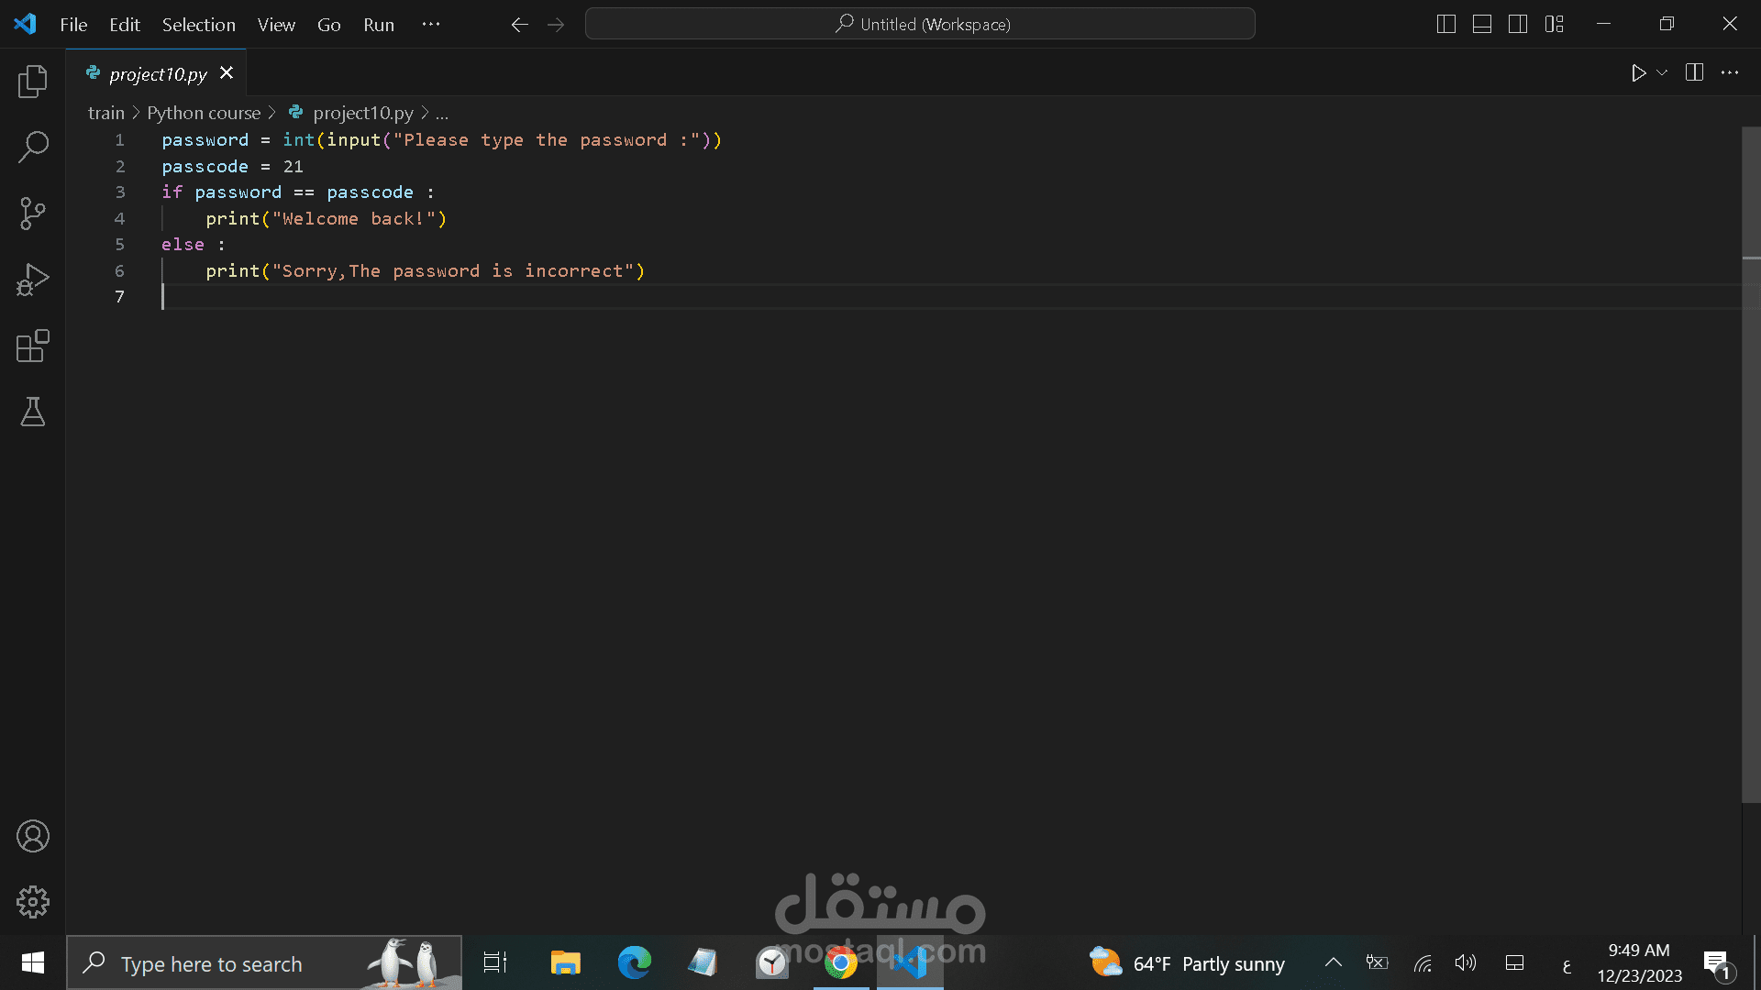Open Task View on the taskbar
This screenshot has height=990, width=1761.
tap(495, 962)
